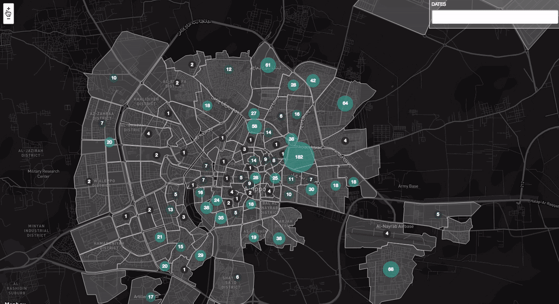Viewport: 559px width, 304px height.
Task: Click the 24 cluster marker
Action: click(217, 200)
